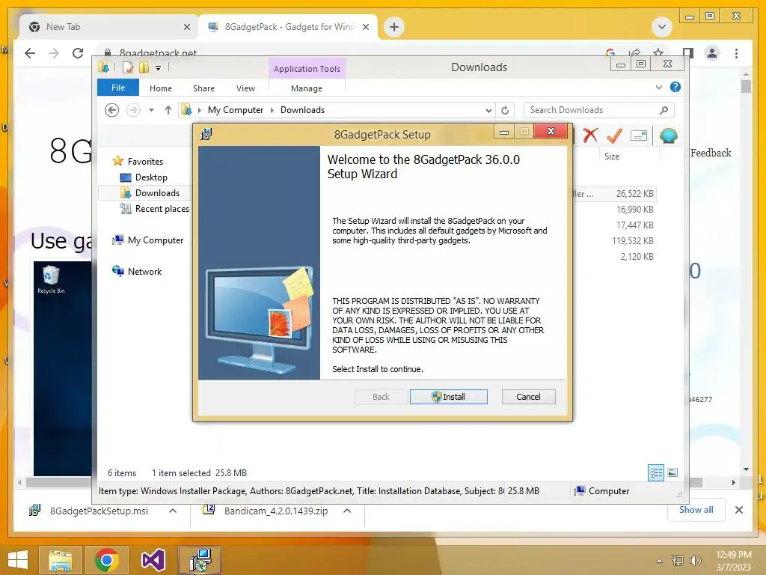Viewport: 766px width, 575px height.
Task: Open Chrome profile avatar
Action: tap(712, 53)
